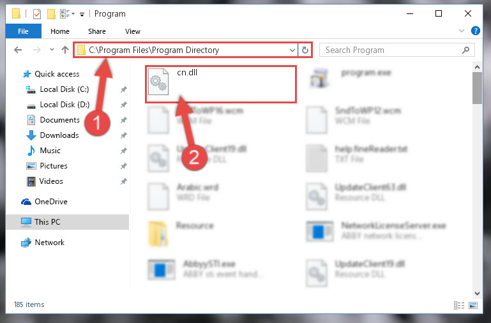Toggle pin beside Music folder

124,151
